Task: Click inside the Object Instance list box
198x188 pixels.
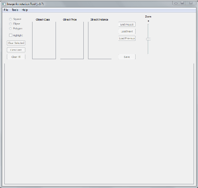Action: point(100,40)
